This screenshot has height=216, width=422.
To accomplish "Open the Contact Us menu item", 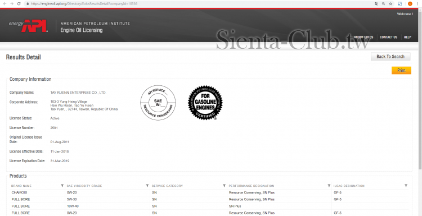I will [388, 37].
